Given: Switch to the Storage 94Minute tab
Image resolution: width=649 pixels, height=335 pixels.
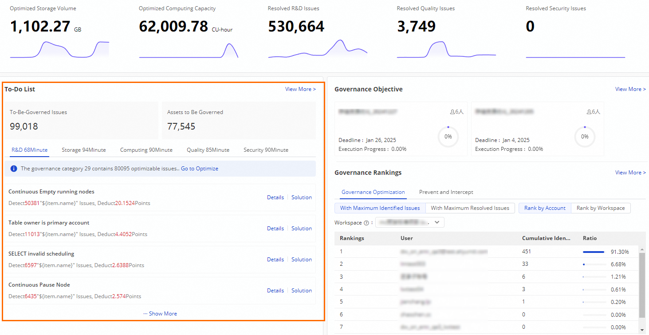Looking at the screenshot, I should (x=84, y=150).
